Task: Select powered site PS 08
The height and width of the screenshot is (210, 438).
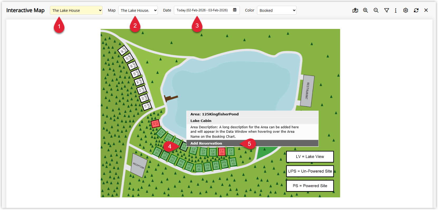Action: click(x=216, y=165)
